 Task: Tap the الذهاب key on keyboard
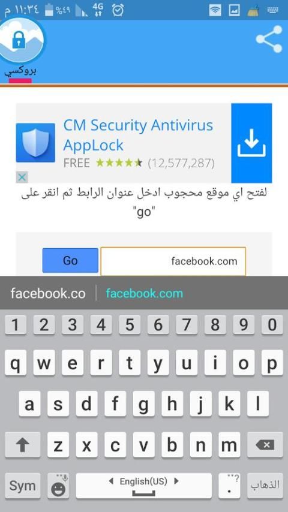265,486
